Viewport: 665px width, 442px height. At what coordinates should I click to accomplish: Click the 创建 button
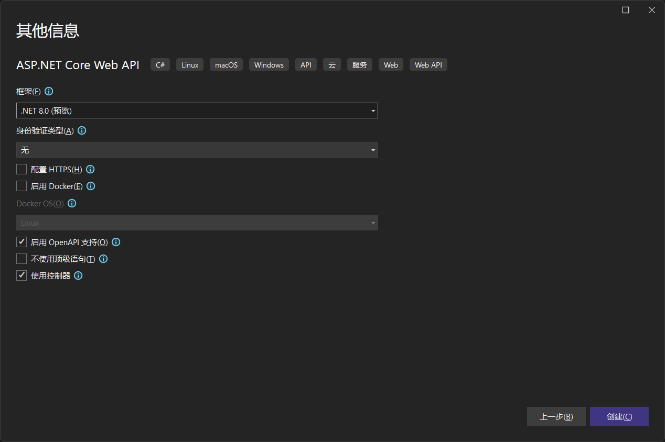pos(619,416)
